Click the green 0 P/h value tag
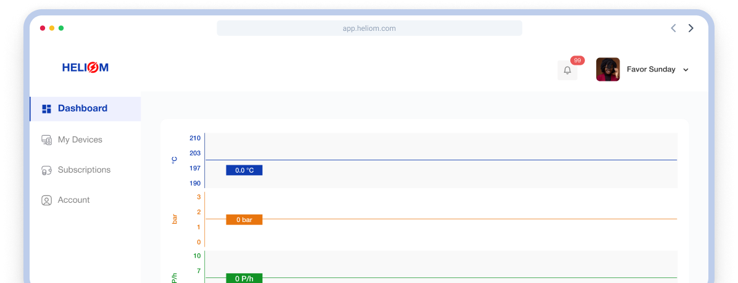Viewport: 738px width, 283px height. 244,278
